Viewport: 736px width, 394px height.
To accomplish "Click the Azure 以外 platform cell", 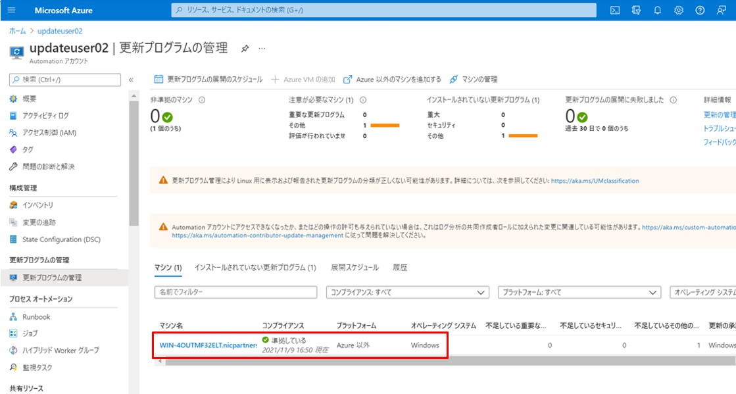I will point(353,345).
